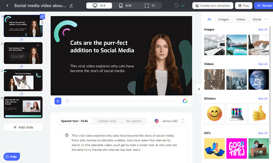Open the Help widget
The image size is (273, 163).
pyautogui.click(x=12, y=157)
